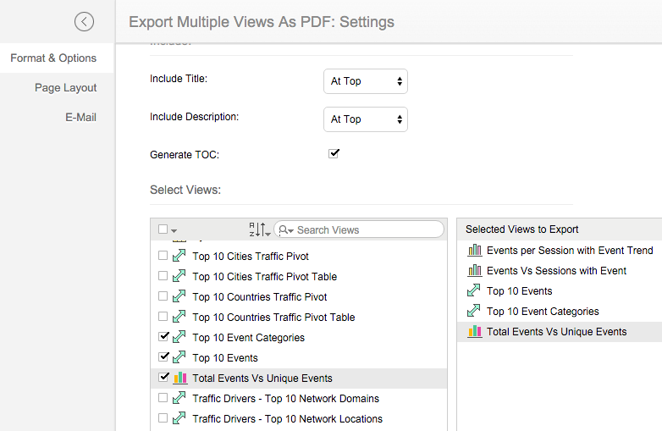Click the Top 10 Cities Traffic Pivot view name
Viewport: 662px width, 431px height.
[250, 257]
